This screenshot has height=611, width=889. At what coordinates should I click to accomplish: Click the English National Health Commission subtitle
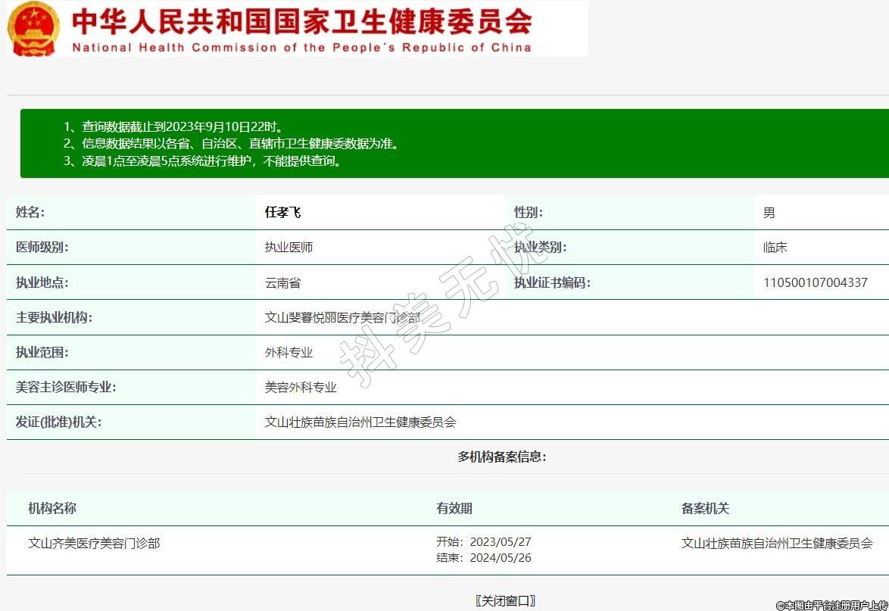tap(301, 47)
